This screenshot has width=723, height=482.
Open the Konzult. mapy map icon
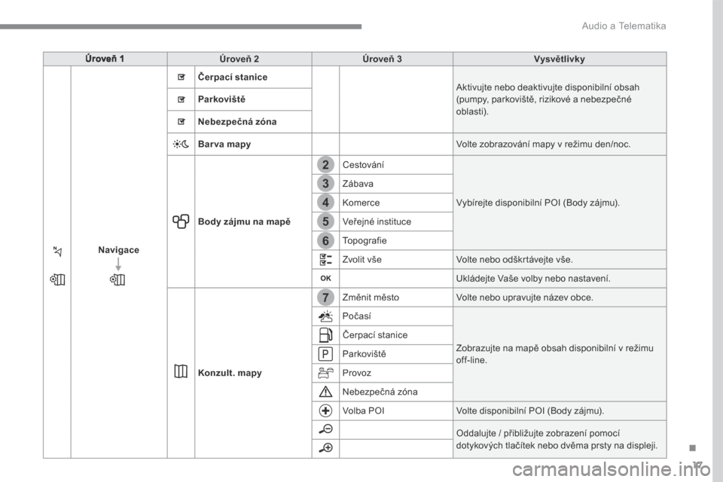(x=181, y=371)
